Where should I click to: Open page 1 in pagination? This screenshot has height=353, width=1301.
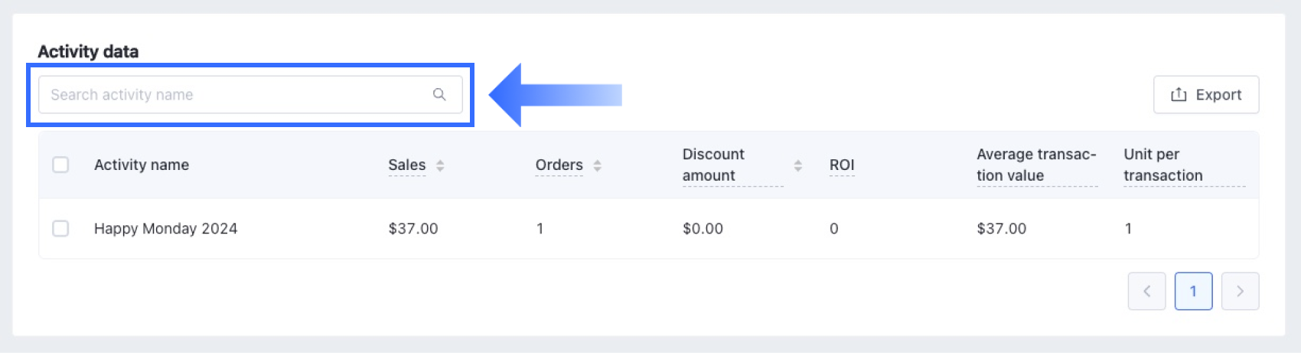pos(1193,291)
